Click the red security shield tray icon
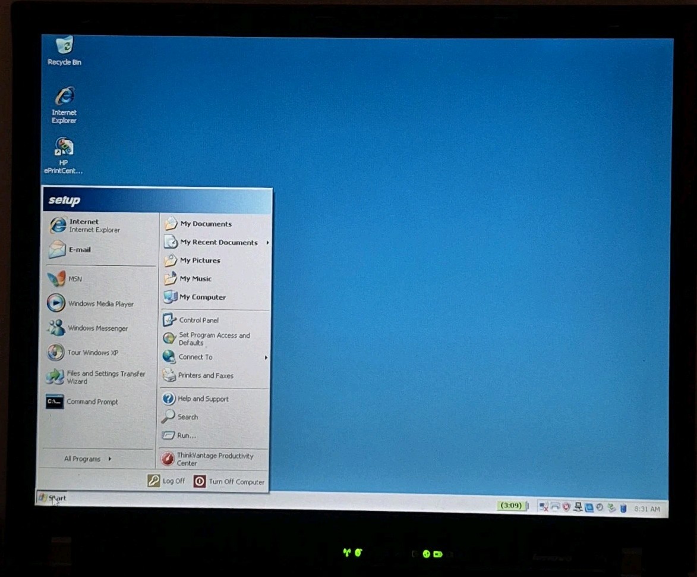The image size is (697, 577). coord(566,507)
